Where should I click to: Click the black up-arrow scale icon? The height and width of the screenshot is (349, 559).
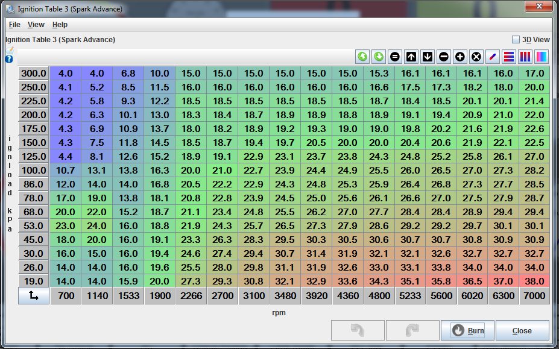pos(411,56)
